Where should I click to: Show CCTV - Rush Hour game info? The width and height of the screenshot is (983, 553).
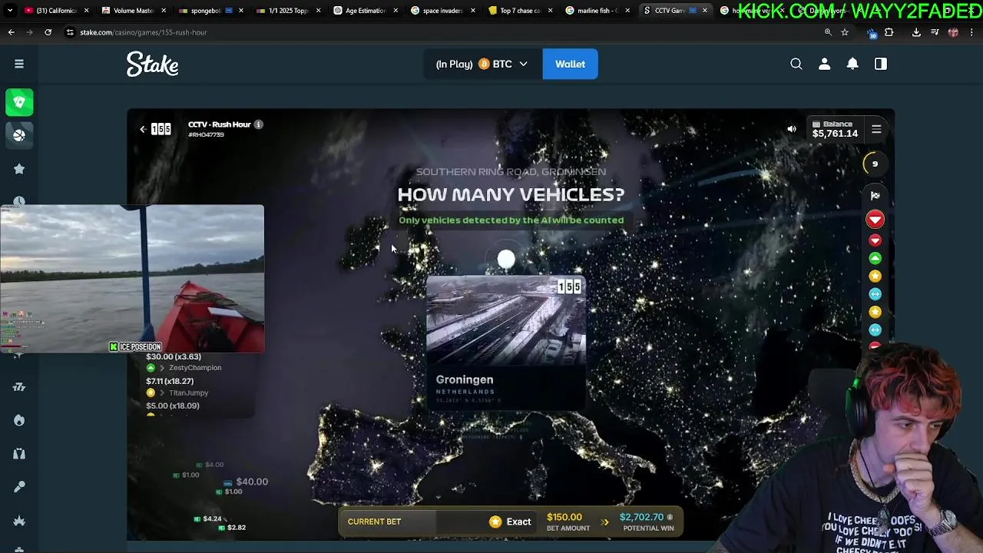[259, 124]
